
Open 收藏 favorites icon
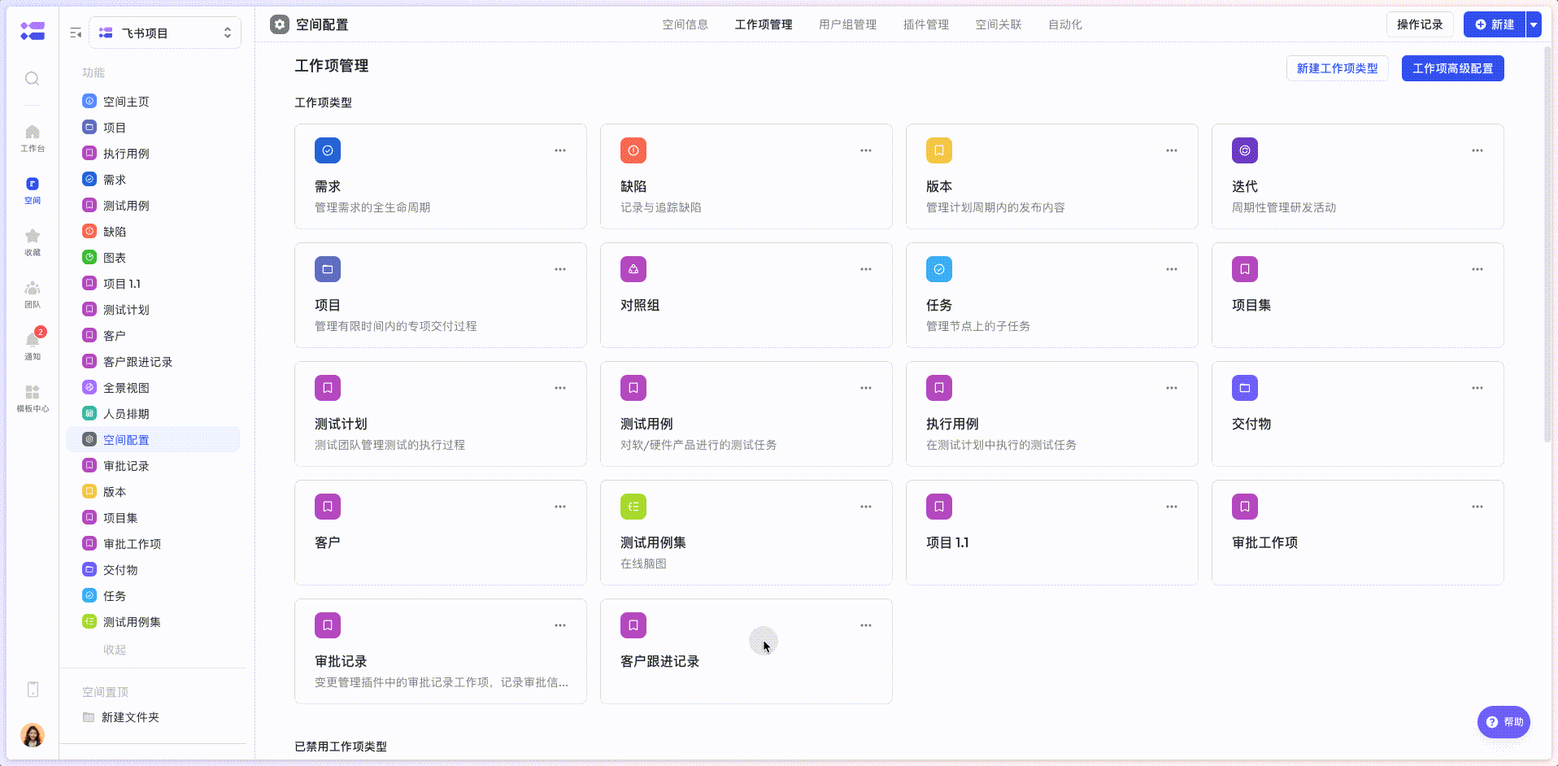[33, 242]
